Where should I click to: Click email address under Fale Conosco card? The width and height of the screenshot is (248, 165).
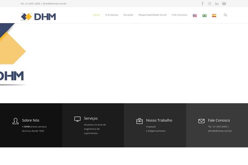(220, 131)
